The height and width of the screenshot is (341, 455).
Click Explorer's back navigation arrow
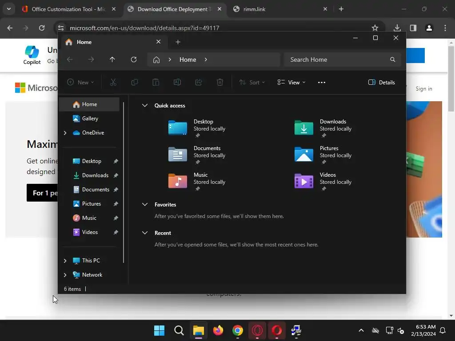coord(70,59)
